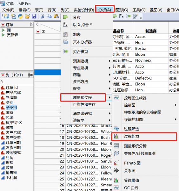Open the 实验设计(D) menu
Screen dimensions: 179x191
[84, 10]
